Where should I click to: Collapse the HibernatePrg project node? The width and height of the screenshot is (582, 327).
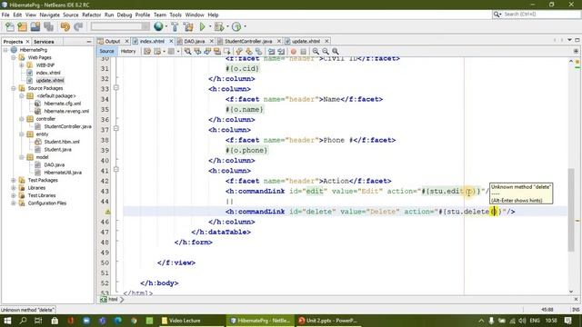(x=5, y=50)
